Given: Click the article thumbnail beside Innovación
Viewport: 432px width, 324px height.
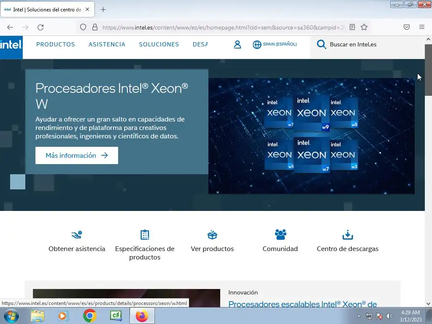Looking at the screenshot, I should pos(127,298).
